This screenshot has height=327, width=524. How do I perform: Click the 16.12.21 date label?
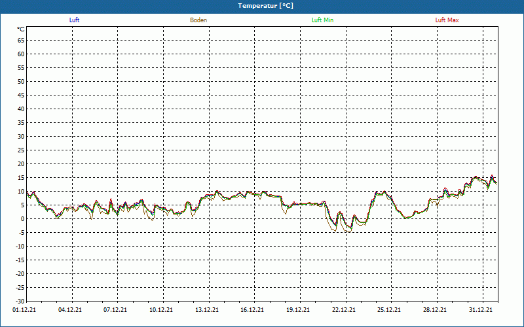[x=252, y=309]
